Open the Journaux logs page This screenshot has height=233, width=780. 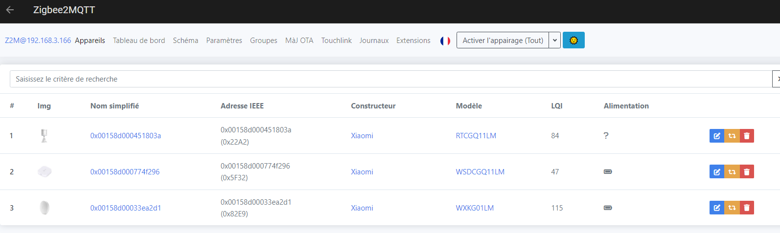pos(374,41)
